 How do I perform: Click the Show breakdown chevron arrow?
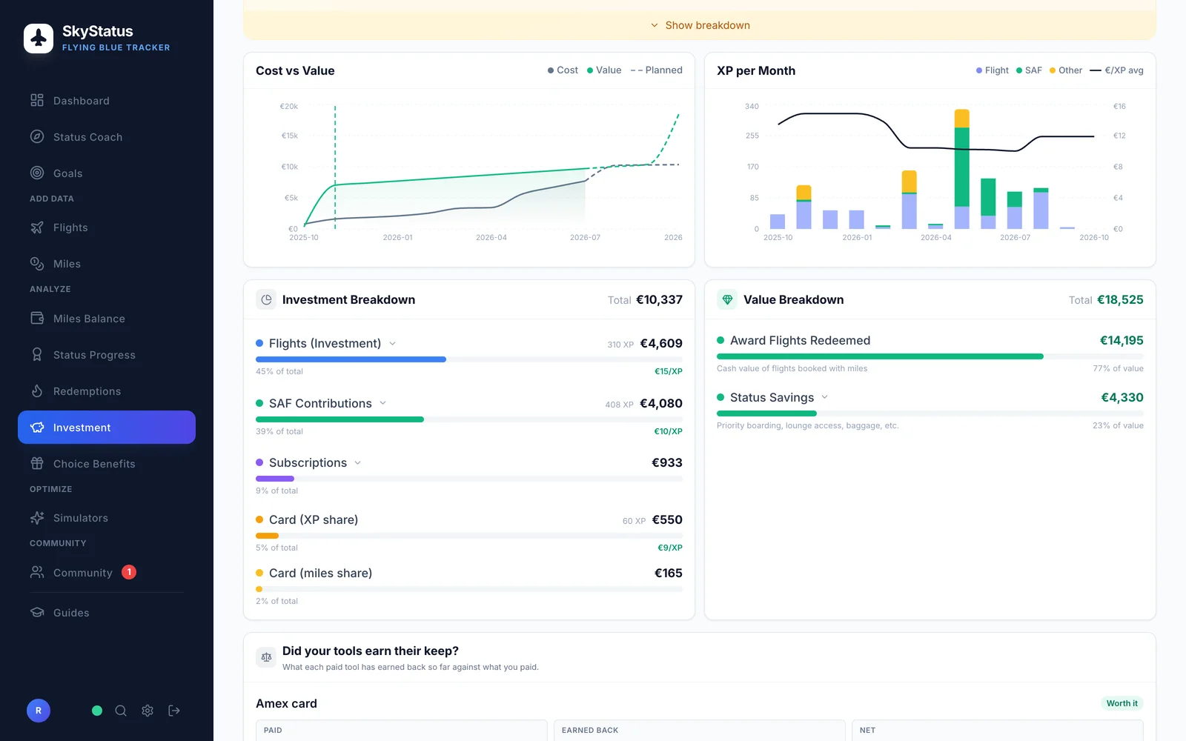(655, 25)
